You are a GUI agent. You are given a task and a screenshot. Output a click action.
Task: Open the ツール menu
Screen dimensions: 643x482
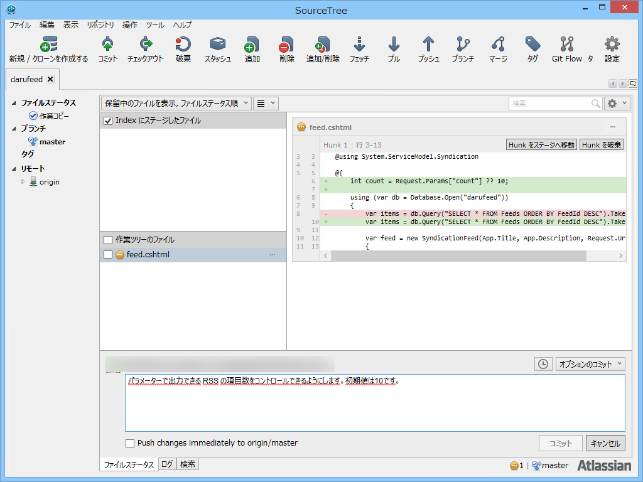[155, 25]
